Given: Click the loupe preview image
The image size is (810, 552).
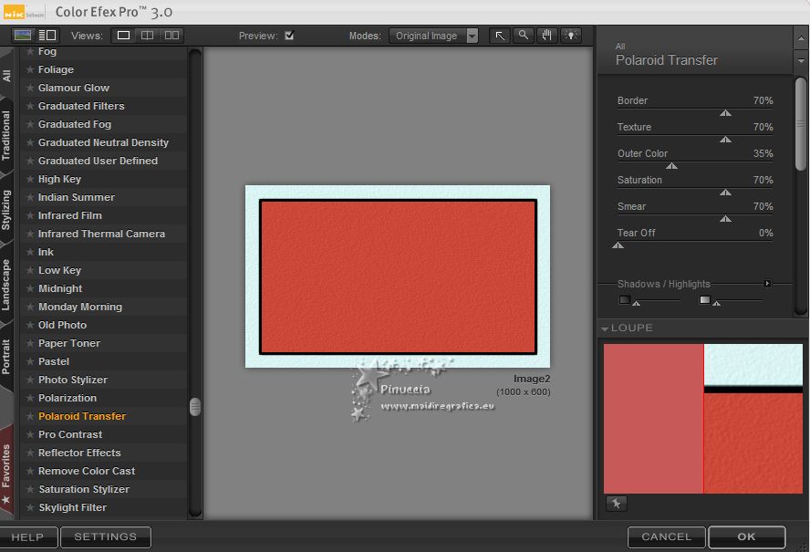Looking at the screenshot, I should (x=703, y=419).
